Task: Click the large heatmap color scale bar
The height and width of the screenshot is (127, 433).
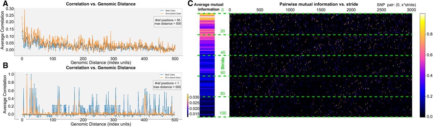Action: (x=422, y=65)
